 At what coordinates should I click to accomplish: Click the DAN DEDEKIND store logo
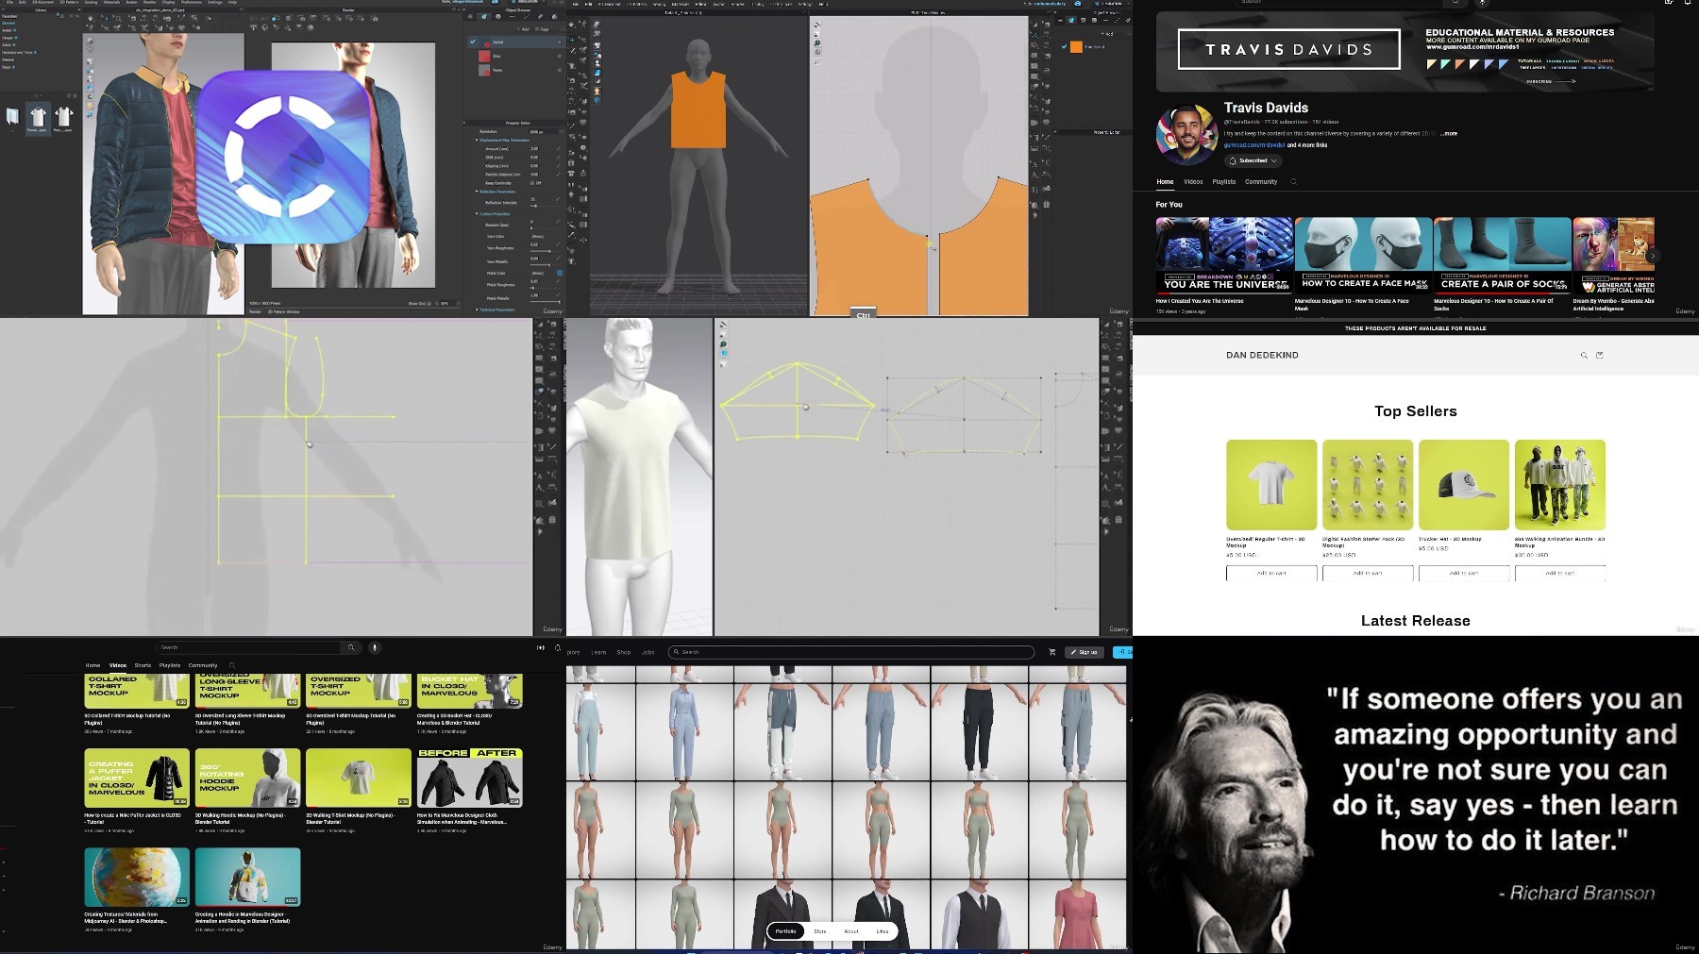click(x=1262, y=356)
